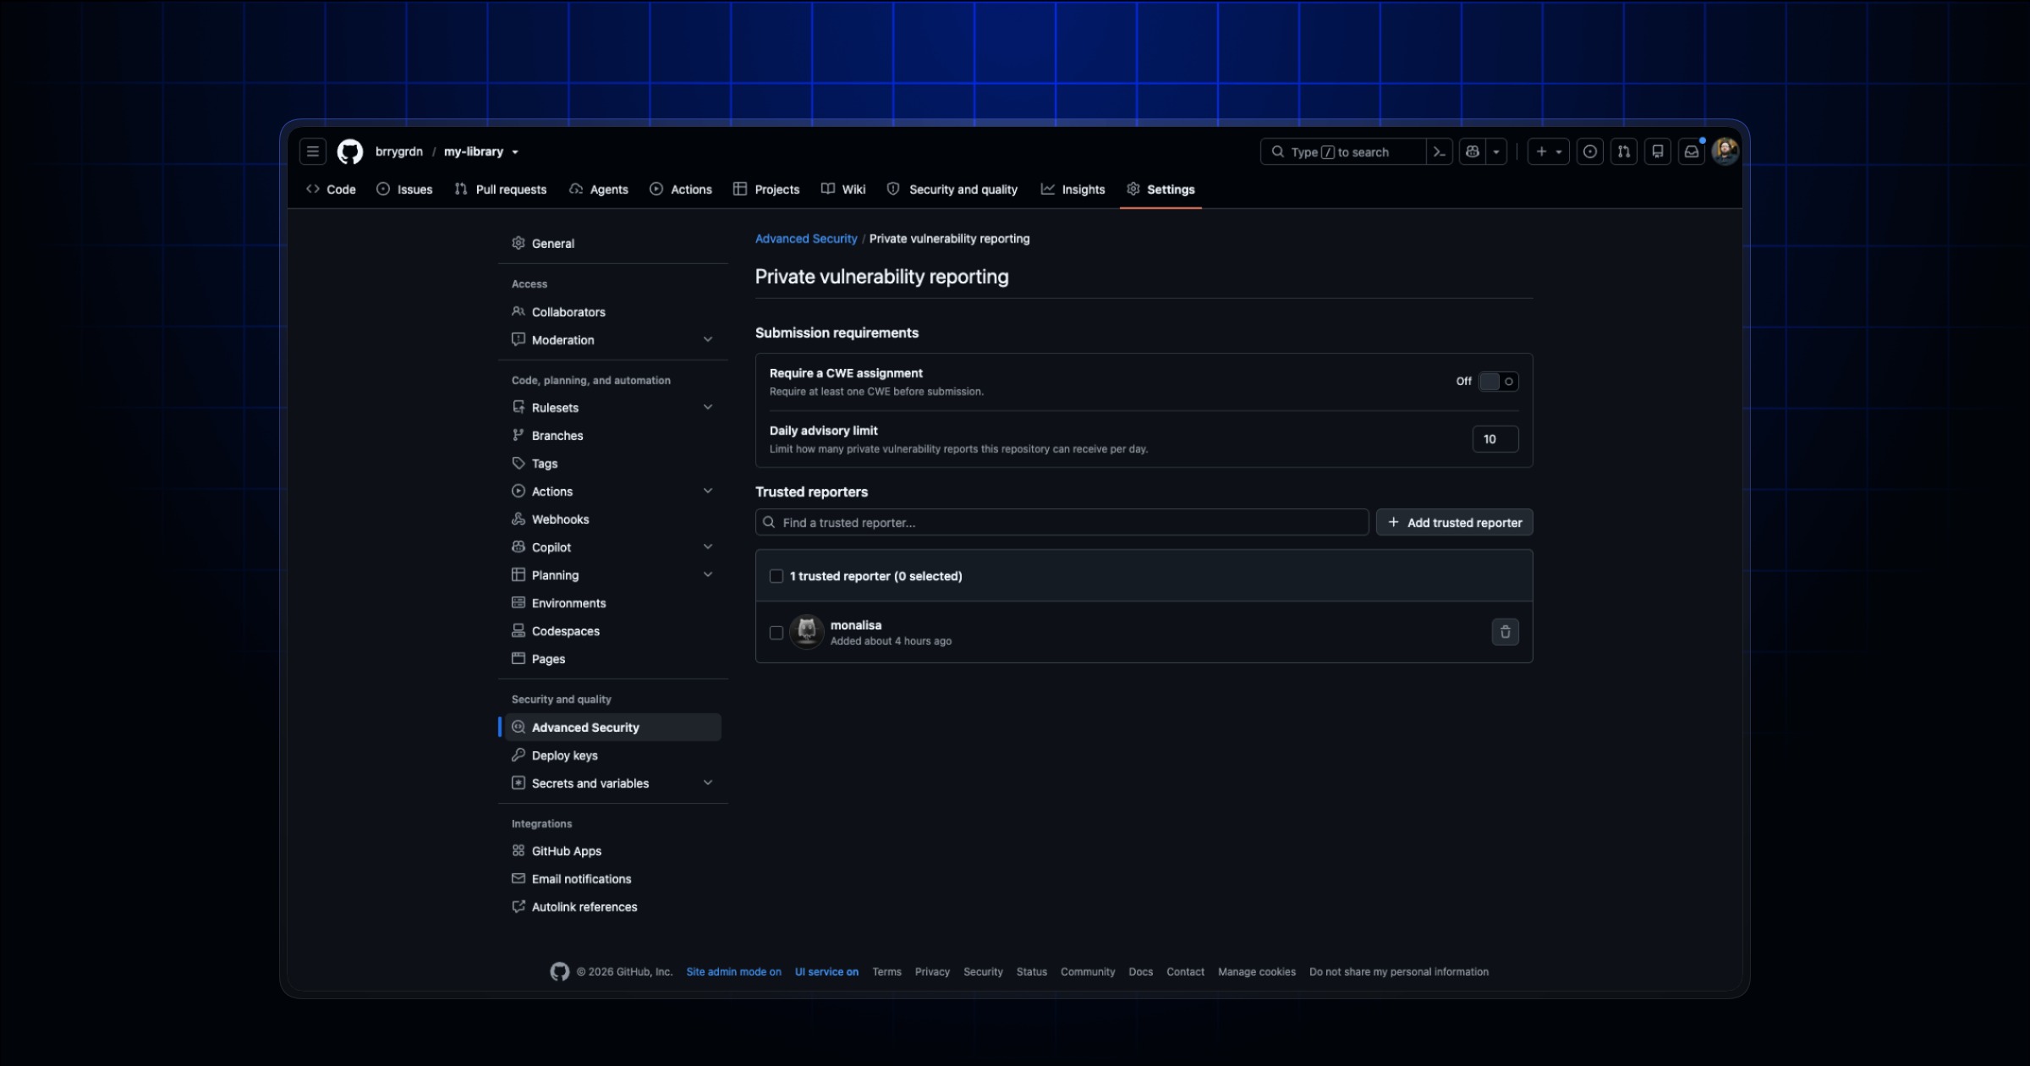Click monalisa's avatar image
The height and width of the screenshot is (1066, 2030).
[x=807, y=632]
